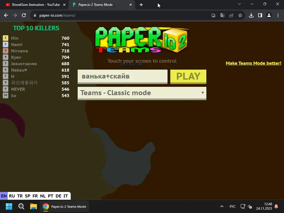Open a new tab with plus button

pyautogui.click(x=141, y=5)
